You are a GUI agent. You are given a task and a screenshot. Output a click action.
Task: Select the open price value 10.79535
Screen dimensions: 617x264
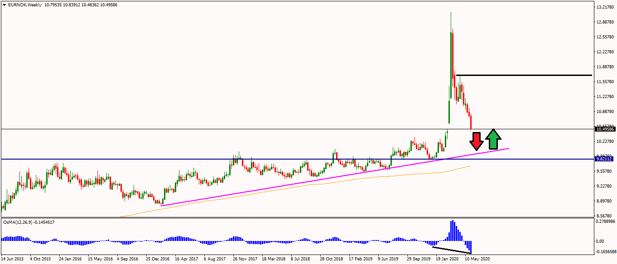(x=53, y=5)
